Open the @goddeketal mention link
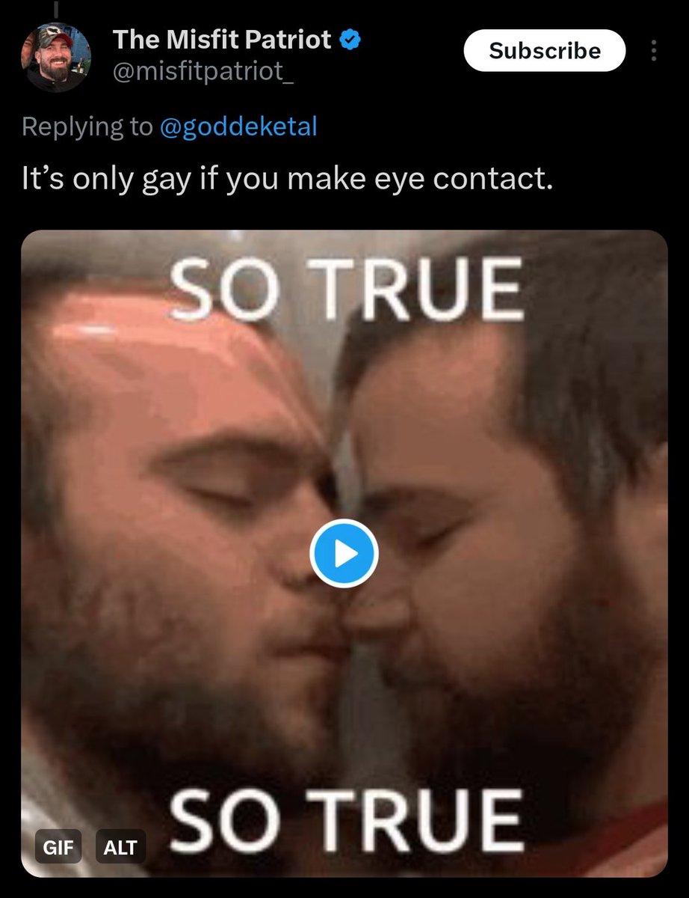689x898 pixels. [238, 126]
